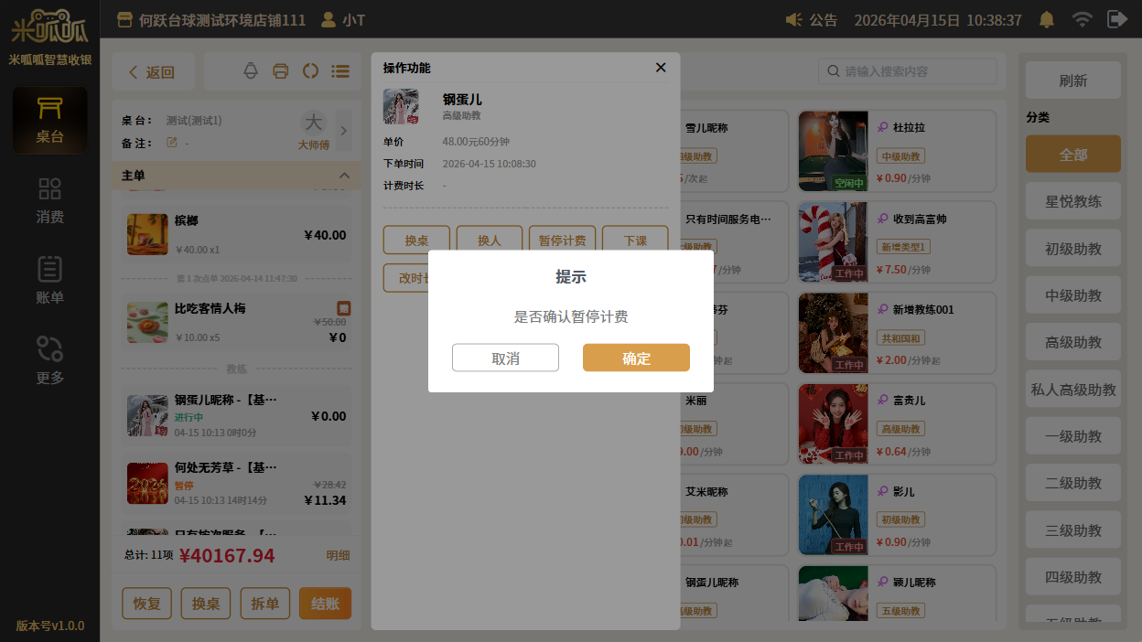Select the 杜拉拉 coach card thumbnail
1142x642 pixels.
(833, 151)
